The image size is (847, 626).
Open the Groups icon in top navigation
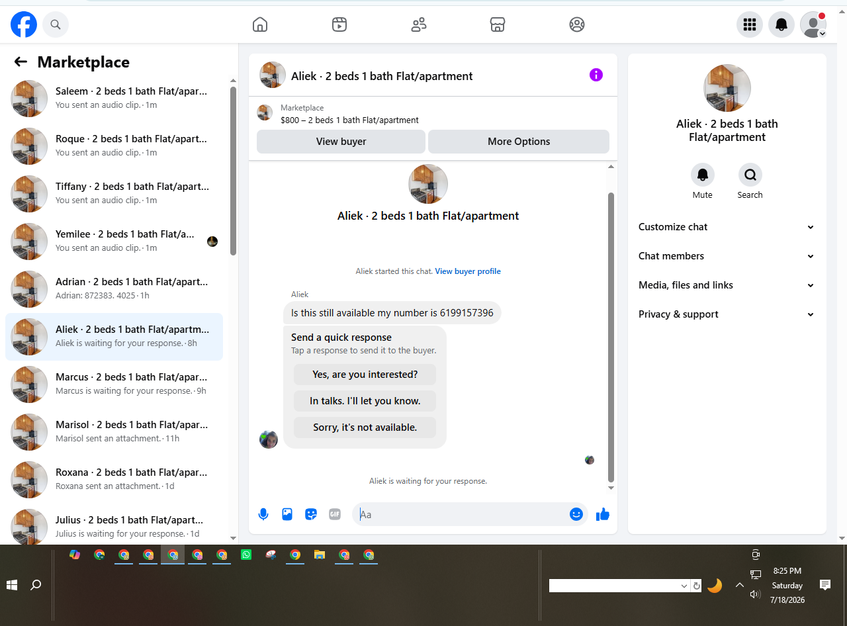(577, 24)
